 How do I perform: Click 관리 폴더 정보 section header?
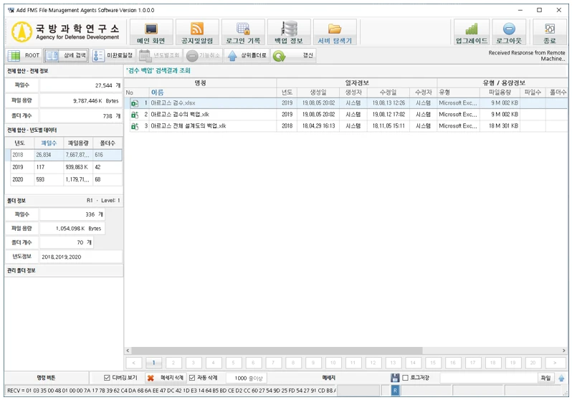tap(64, 271)
